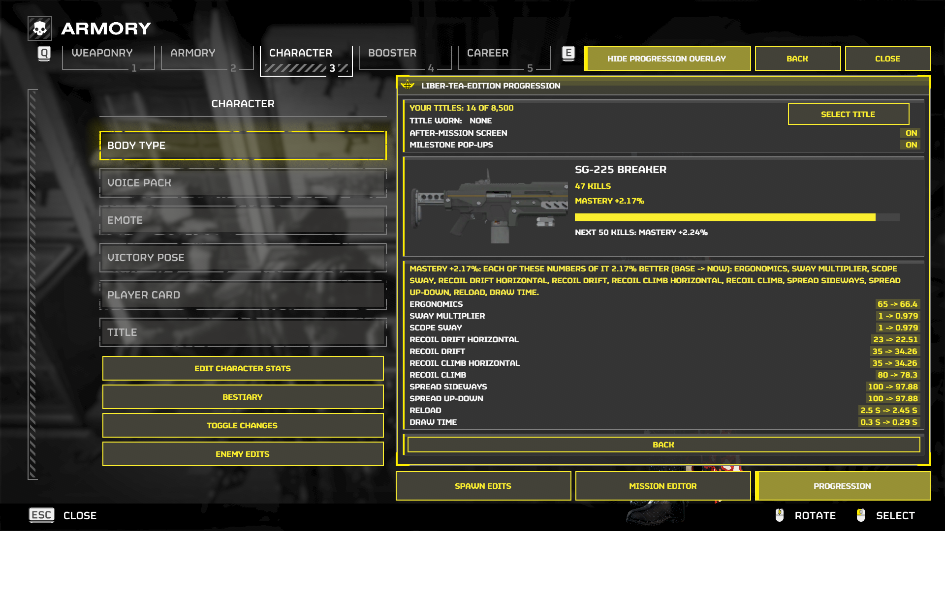The height and width of the screenshot is (594, 945).
Task: Click the Select Title button
Action: (x=848, y=114)
